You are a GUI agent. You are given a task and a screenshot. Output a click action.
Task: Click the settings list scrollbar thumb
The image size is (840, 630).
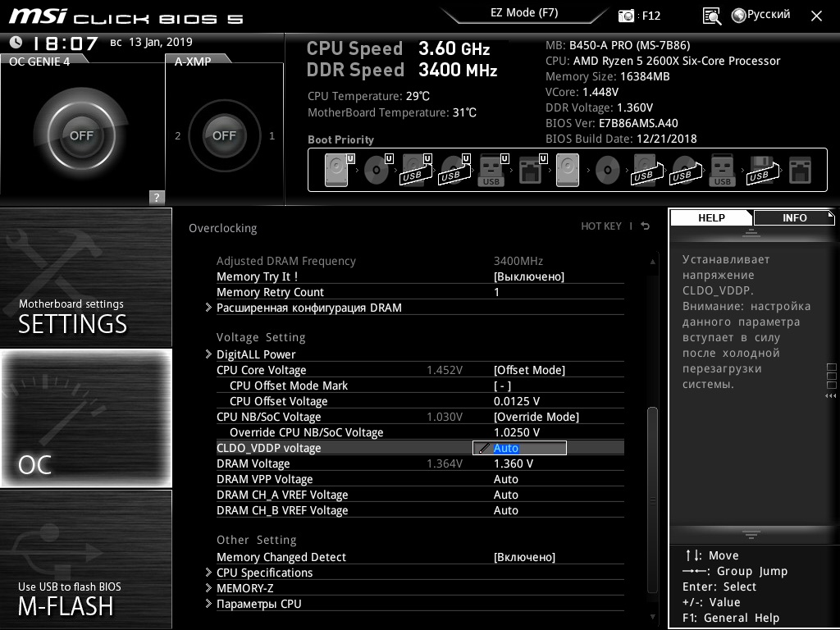[652, 500]
